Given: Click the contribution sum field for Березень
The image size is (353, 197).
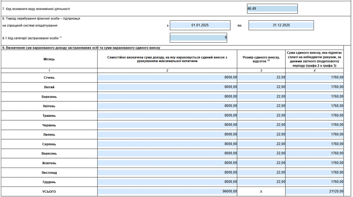Looking at the screenshot, I should pos(315,97).
